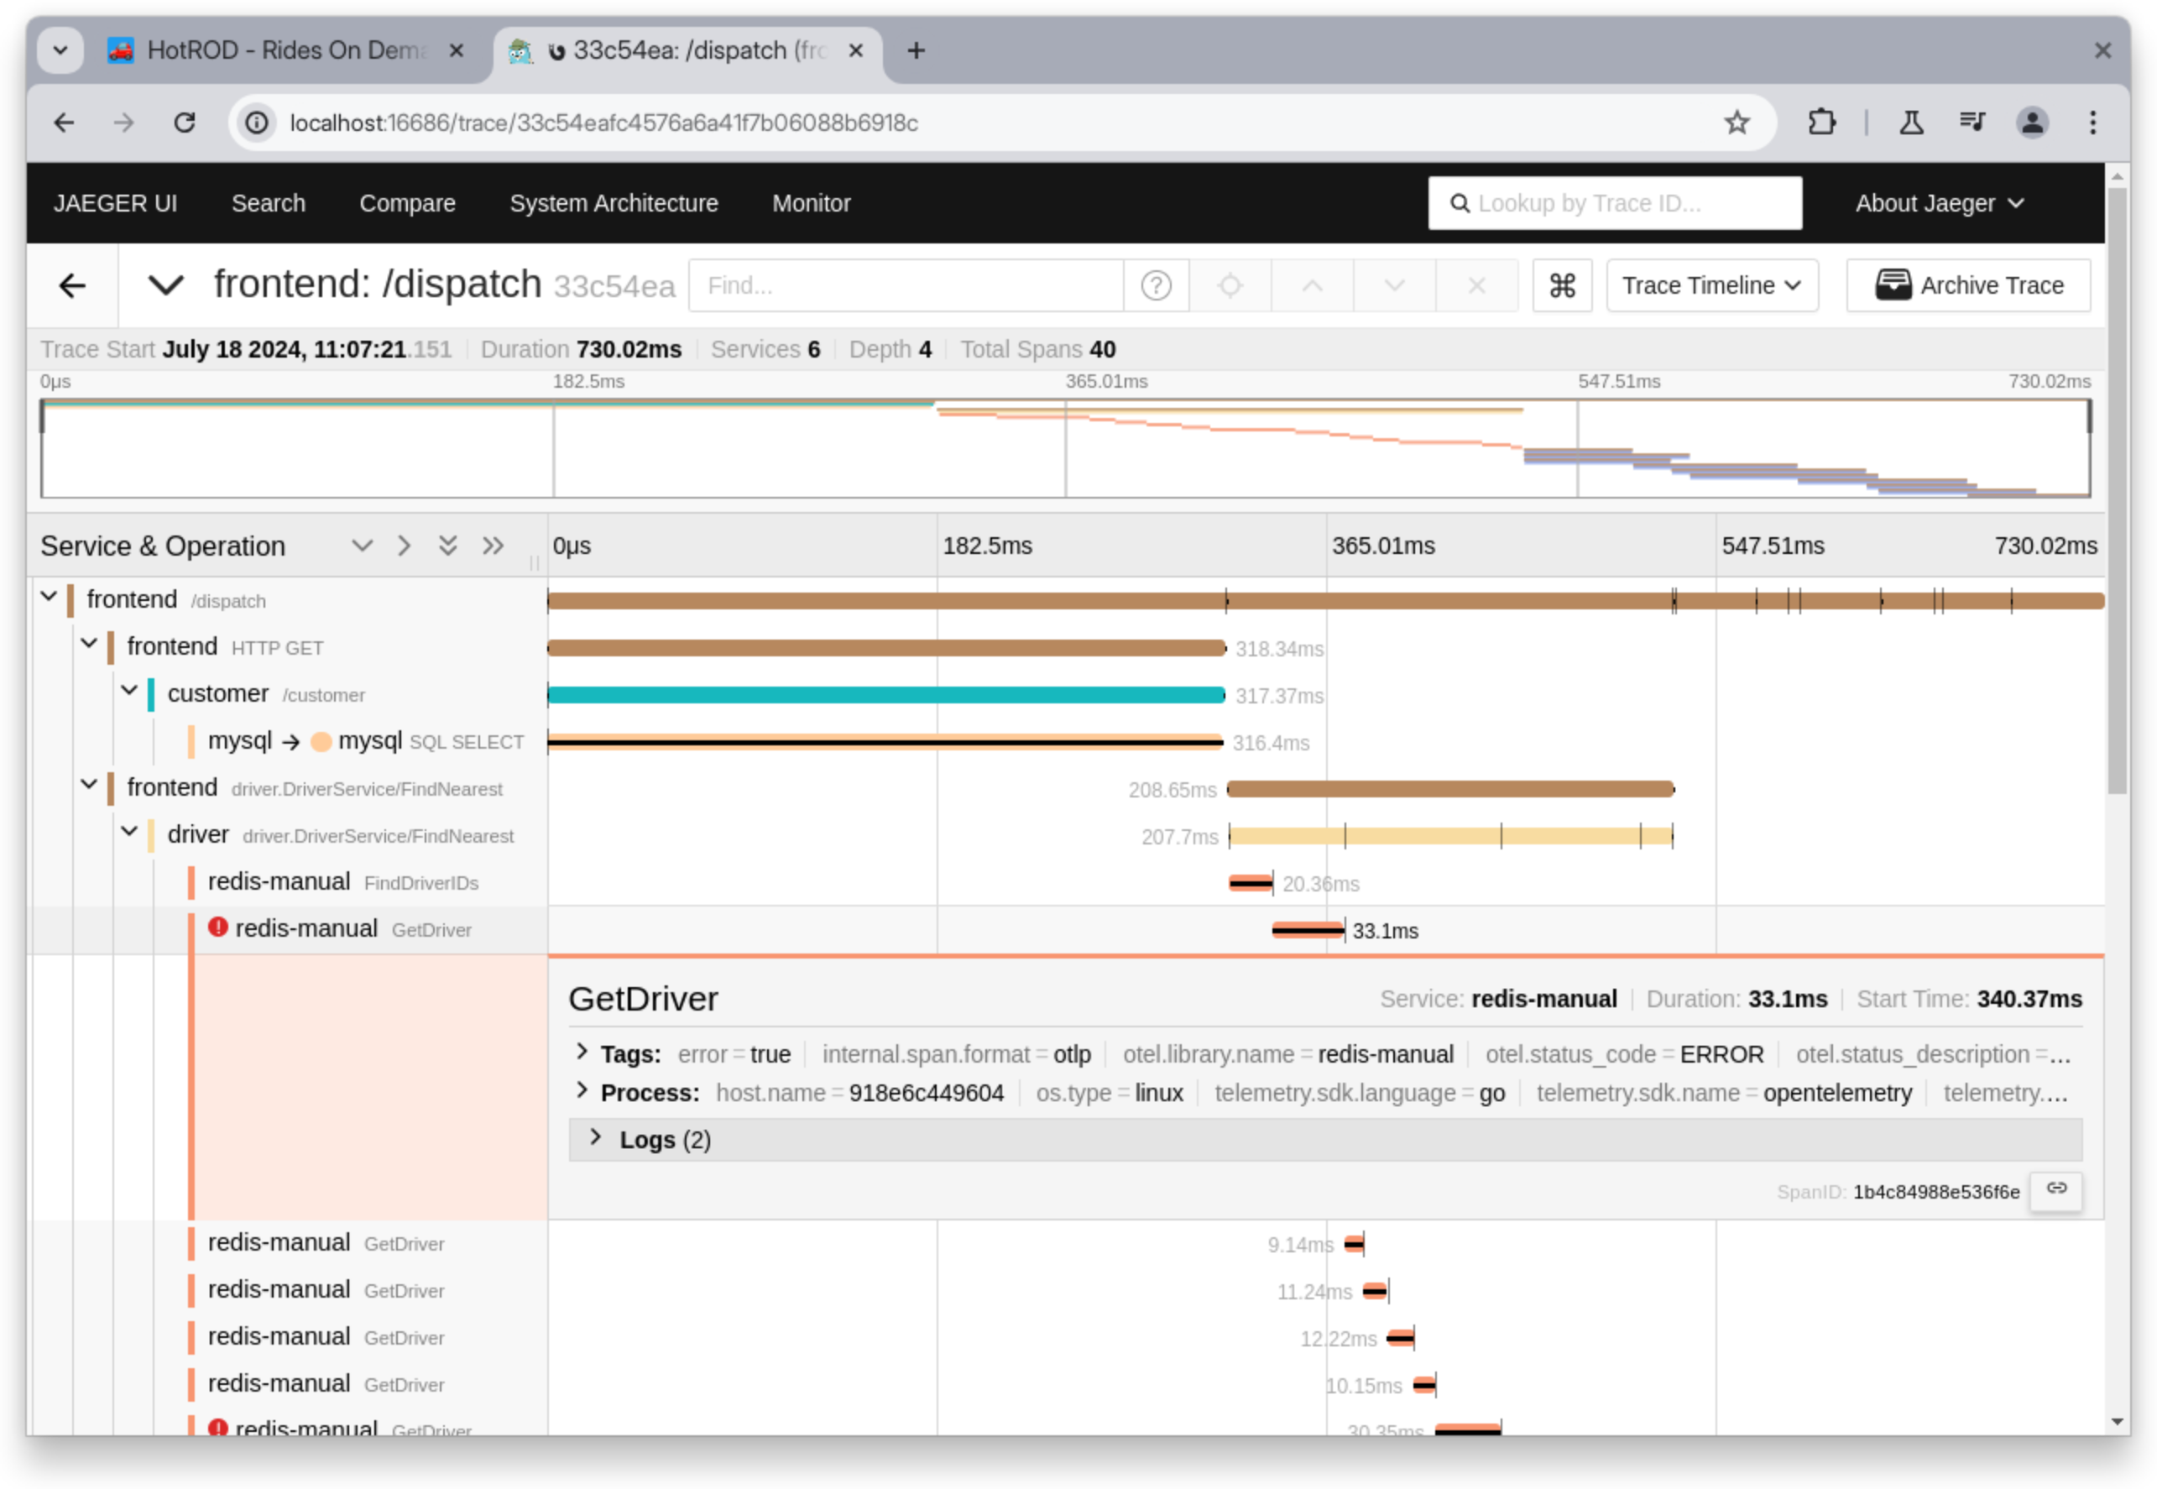Click the error icon on redis-manual GetDriver span
The image size is (2157, 1489).
click(217, 927)
